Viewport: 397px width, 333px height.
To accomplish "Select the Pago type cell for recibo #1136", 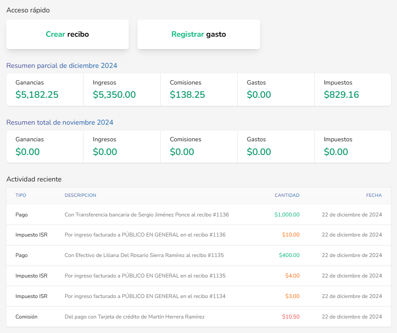I will 22,215.
